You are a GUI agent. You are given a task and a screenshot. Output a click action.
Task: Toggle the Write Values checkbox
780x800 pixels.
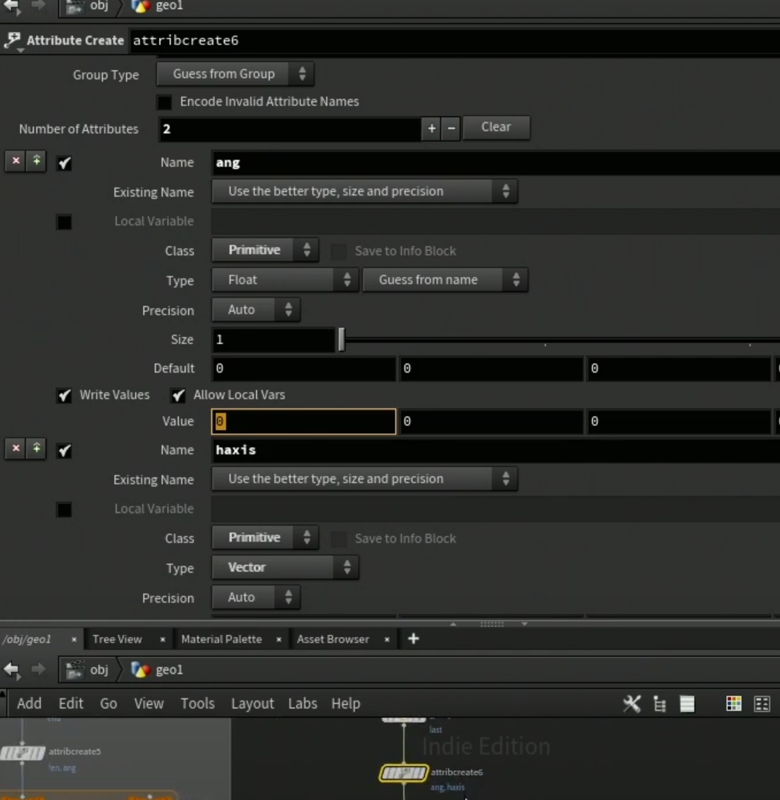[x=64, y=395]
